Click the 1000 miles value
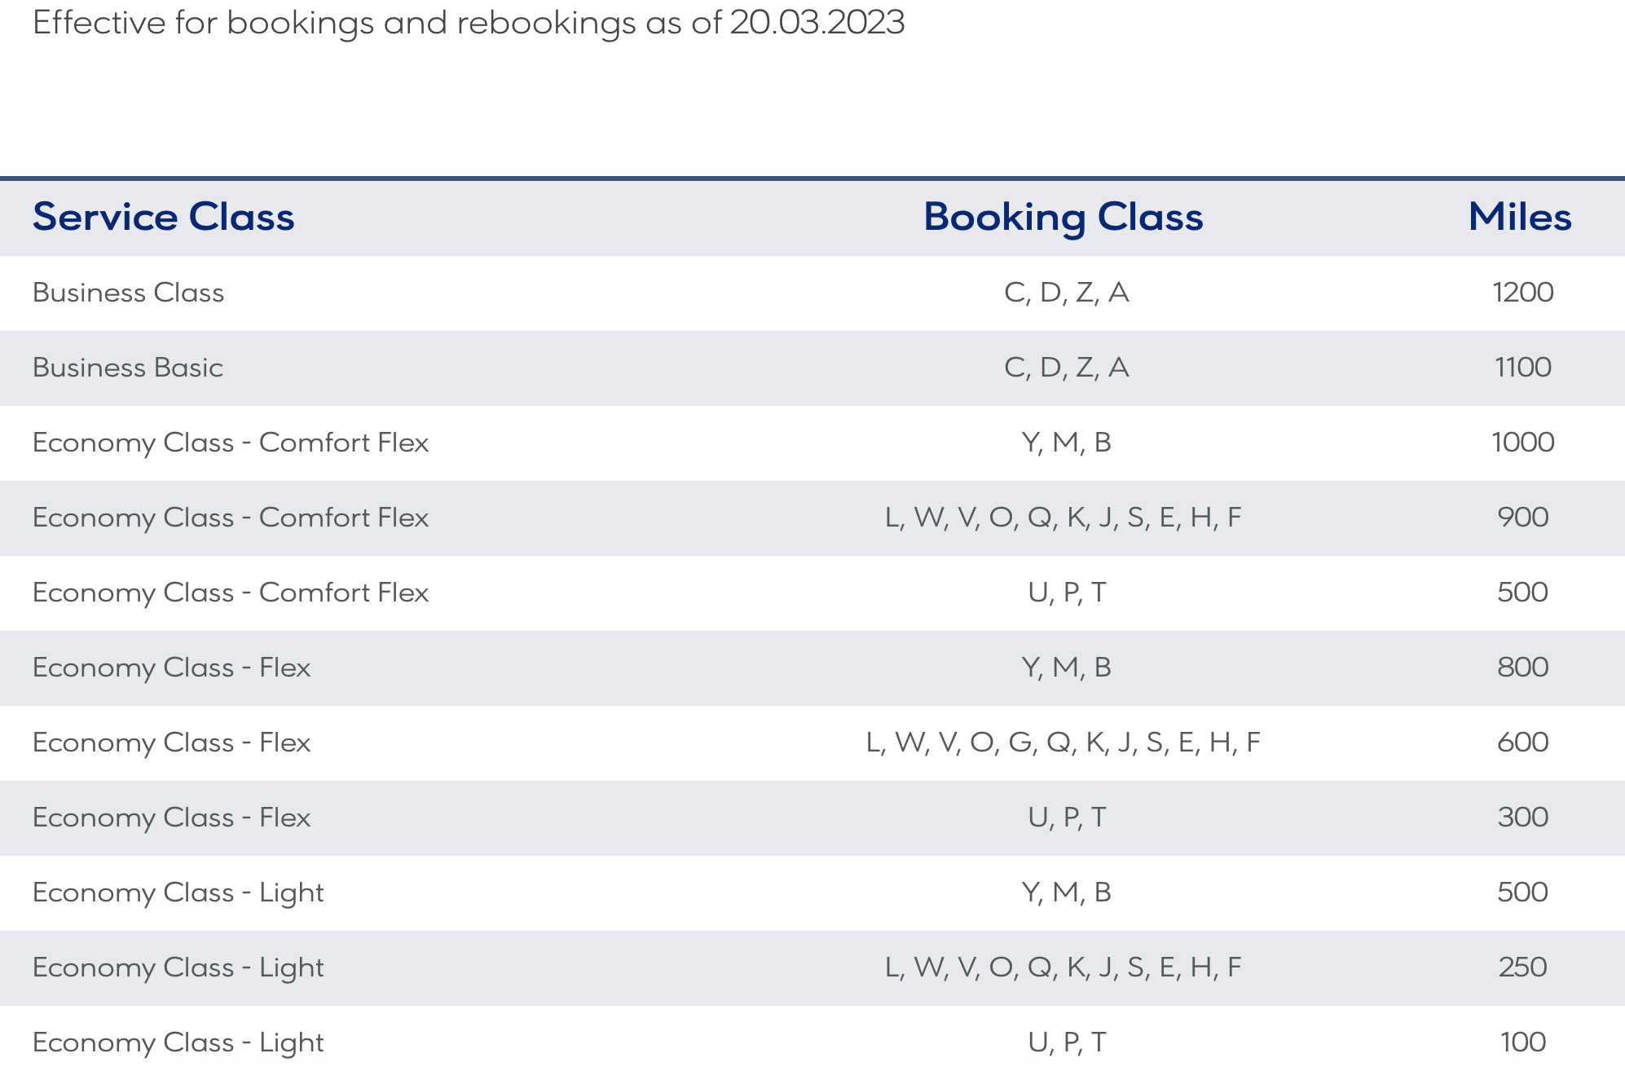Screen dimensions: 1625x1071 click(x=1522, y=443)
